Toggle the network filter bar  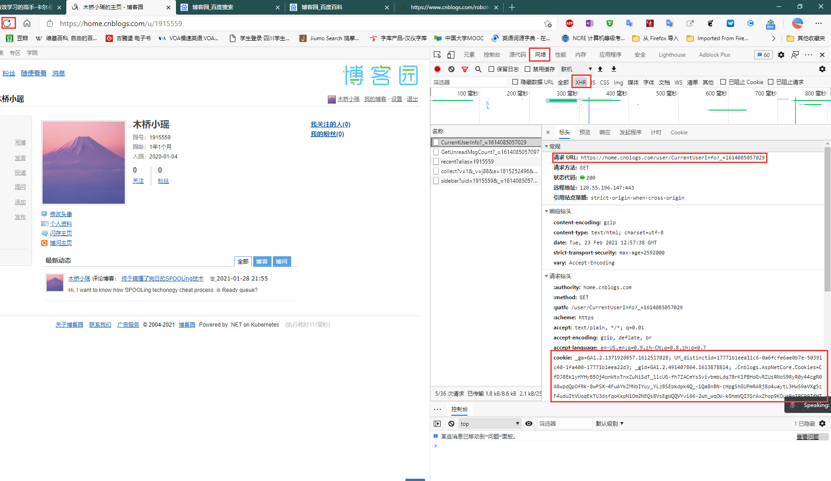(x=465, y=69)
